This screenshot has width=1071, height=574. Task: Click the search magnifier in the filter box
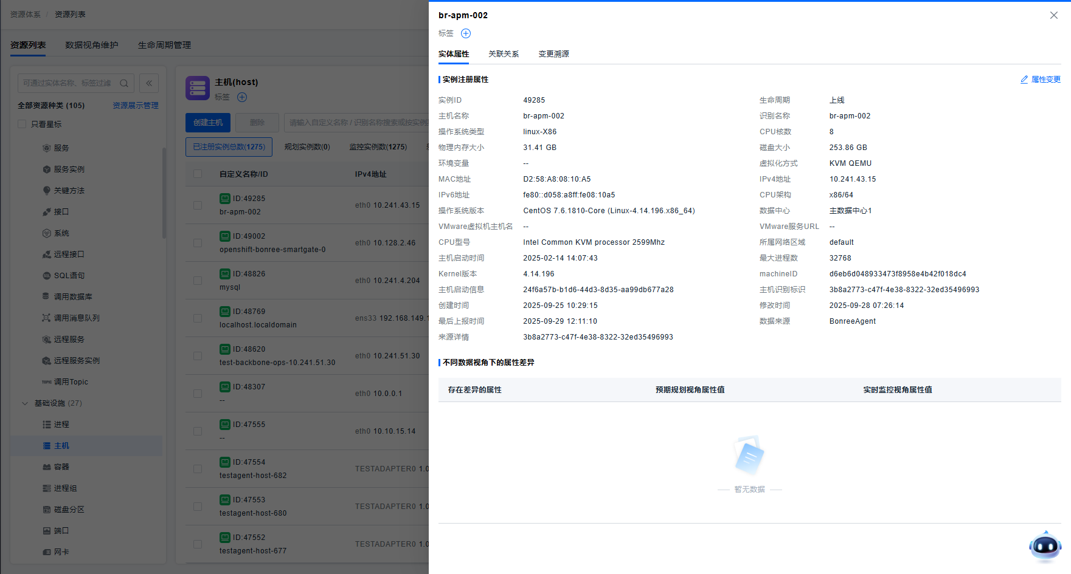click(124, 83)
